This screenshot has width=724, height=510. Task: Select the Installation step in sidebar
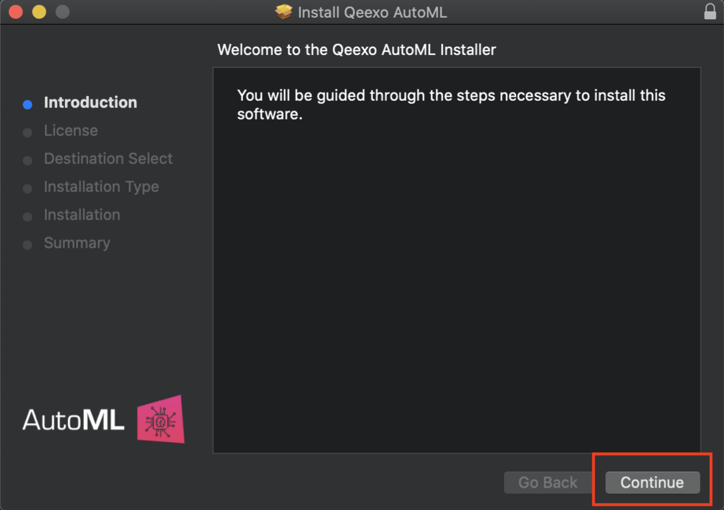click(81, 215)
